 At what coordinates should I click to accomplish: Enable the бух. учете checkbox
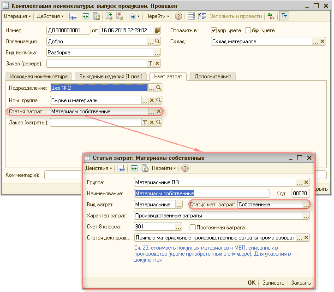pyautogui.click(x=248, y=30)
